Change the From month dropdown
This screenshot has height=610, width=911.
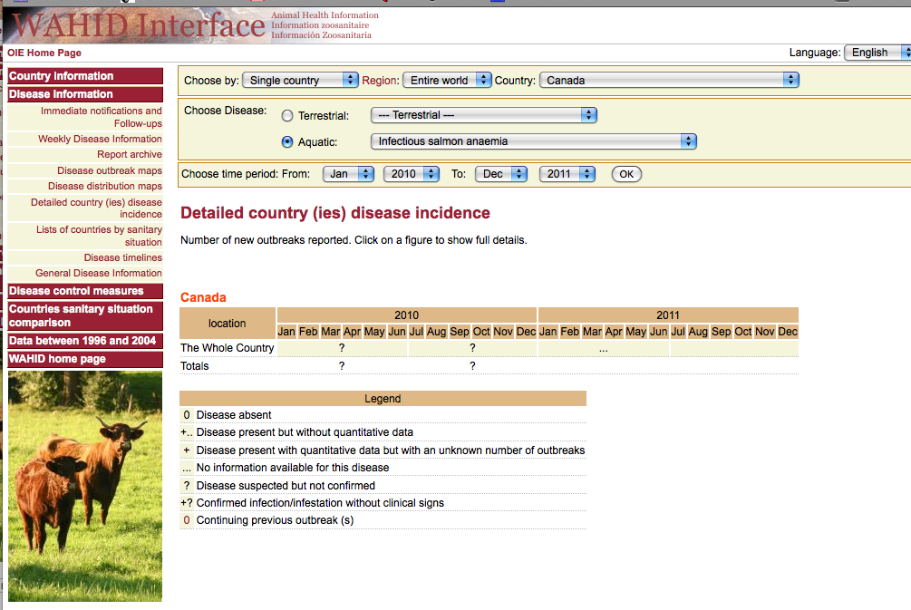click(x=348, y=174)
